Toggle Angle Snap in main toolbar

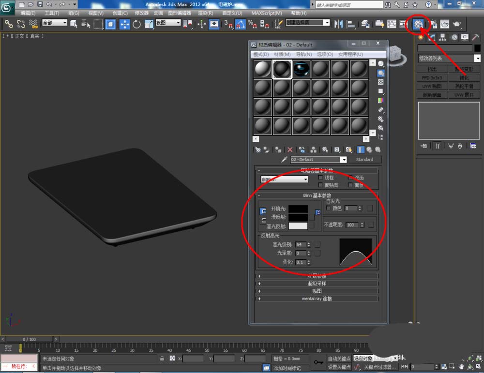click(x=241, y=24)
